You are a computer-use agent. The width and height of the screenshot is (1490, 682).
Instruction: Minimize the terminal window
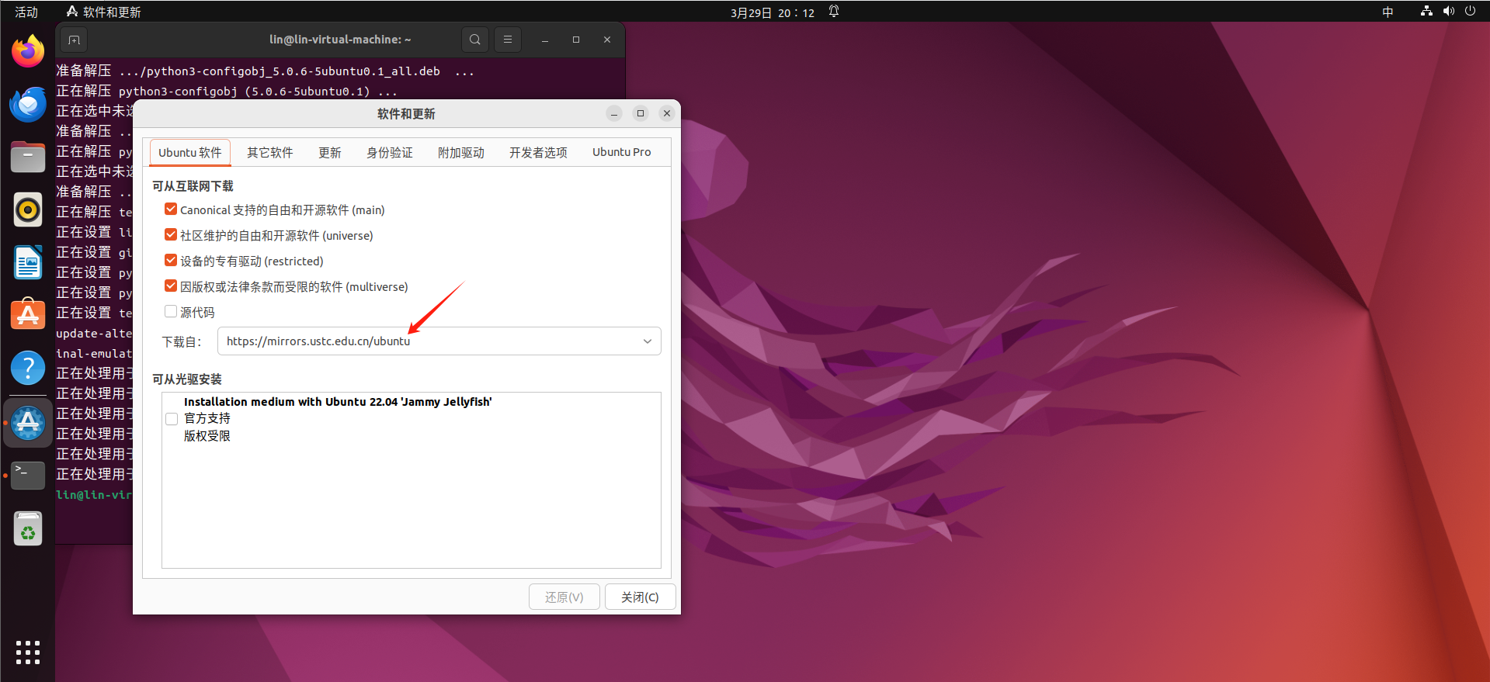tap(545, 40)
